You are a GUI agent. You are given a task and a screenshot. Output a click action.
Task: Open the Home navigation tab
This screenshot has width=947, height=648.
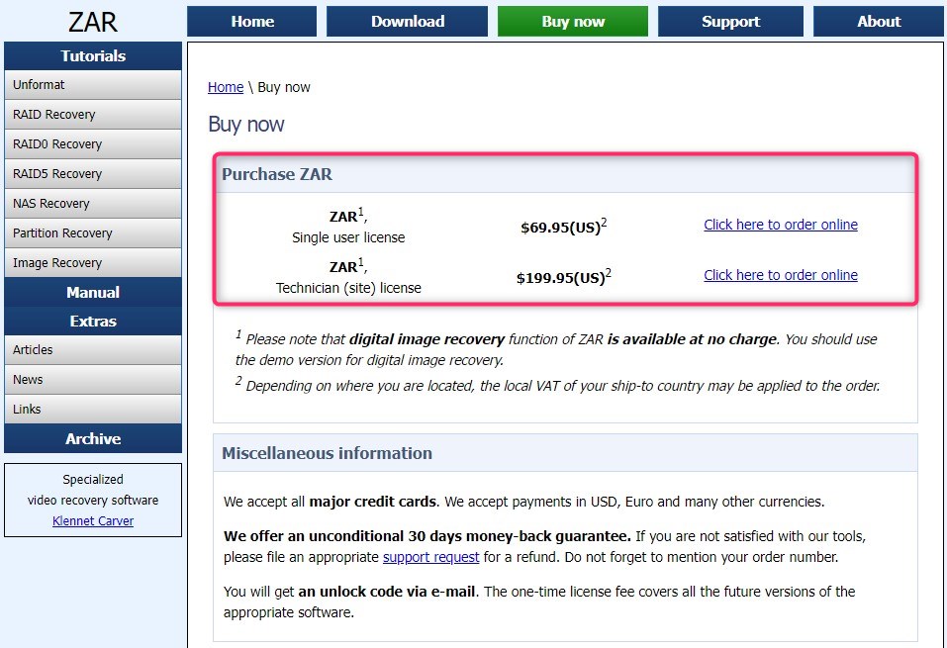click(252, 21)
